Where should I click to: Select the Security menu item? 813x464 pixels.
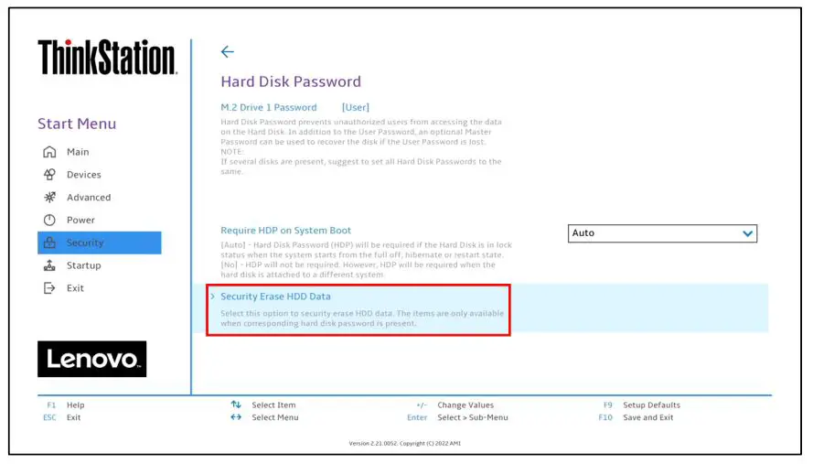click(99, 243)
